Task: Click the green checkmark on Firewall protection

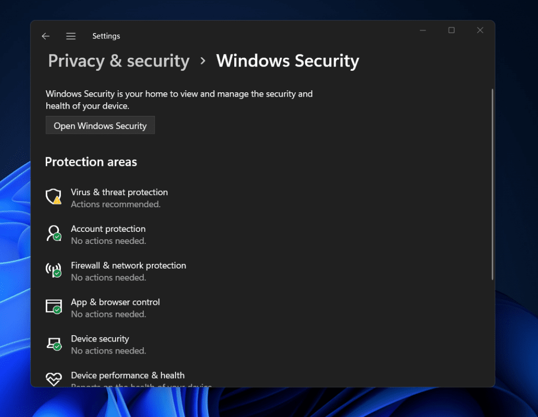Action: (57, 274)
